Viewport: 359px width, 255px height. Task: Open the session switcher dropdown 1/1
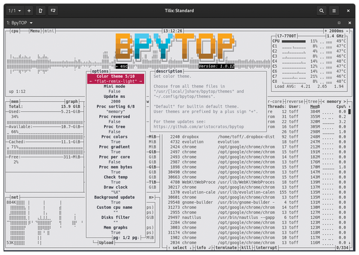(14, 11)
